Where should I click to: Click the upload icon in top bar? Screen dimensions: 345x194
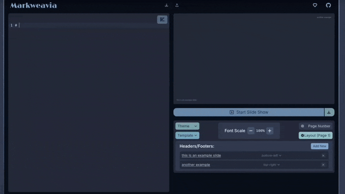pos(177,5)
